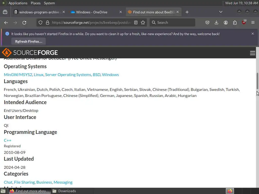Dismiss the Firefox refresh notification
Image resolution: width=259 pixels, height=194 pixels.
pyautogui.click(x=253, y=34)
